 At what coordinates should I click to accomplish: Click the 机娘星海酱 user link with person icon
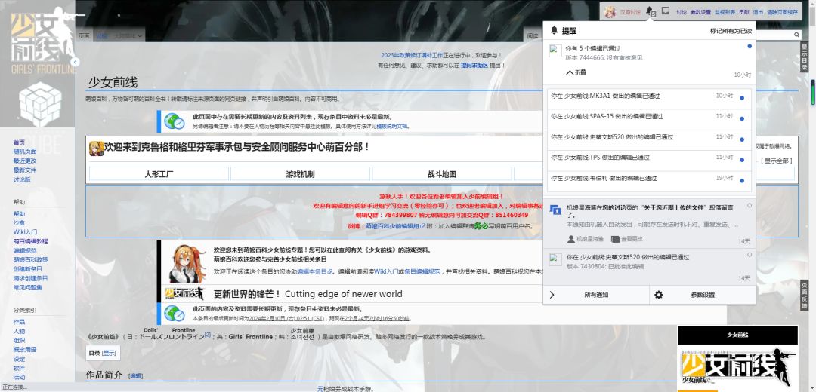tap(585, 239)
